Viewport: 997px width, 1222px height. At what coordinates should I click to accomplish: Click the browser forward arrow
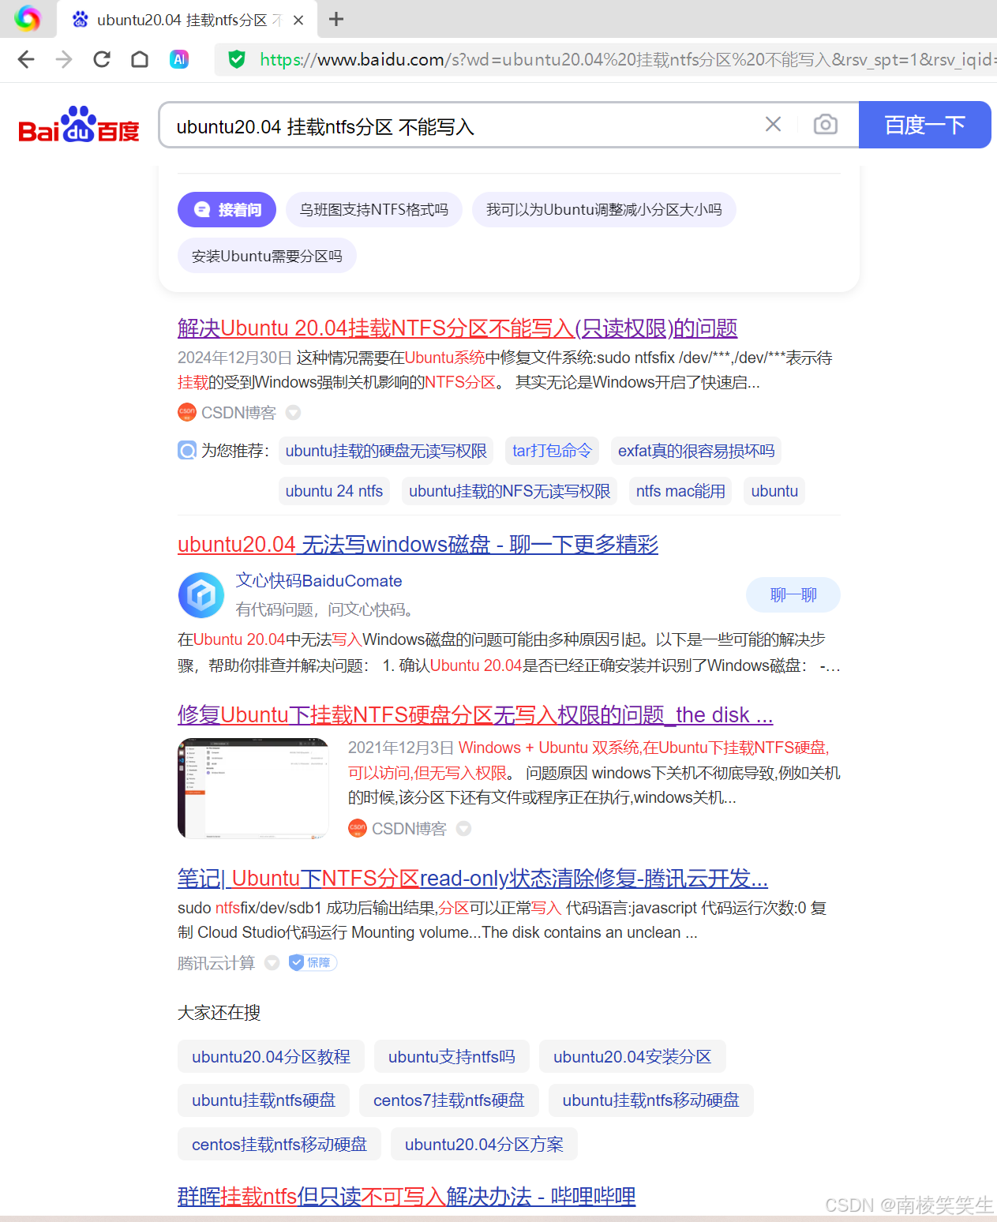click(x=64, y=59)
